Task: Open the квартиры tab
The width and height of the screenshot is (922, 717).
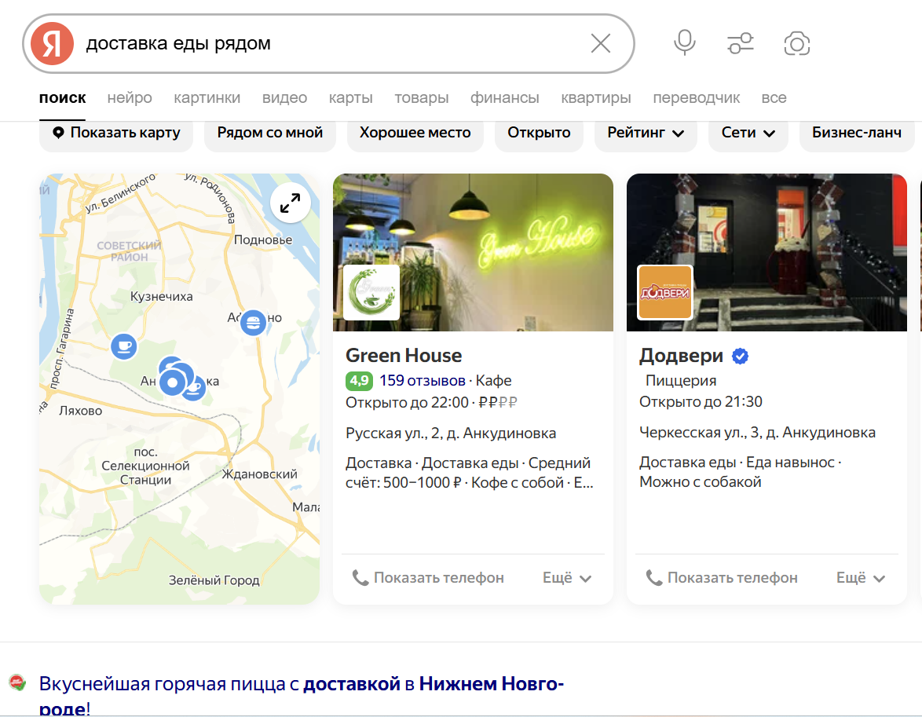Action: 595,97
